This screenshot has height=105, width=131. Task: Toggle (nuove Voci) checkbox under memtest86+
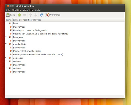pos(10,48)
